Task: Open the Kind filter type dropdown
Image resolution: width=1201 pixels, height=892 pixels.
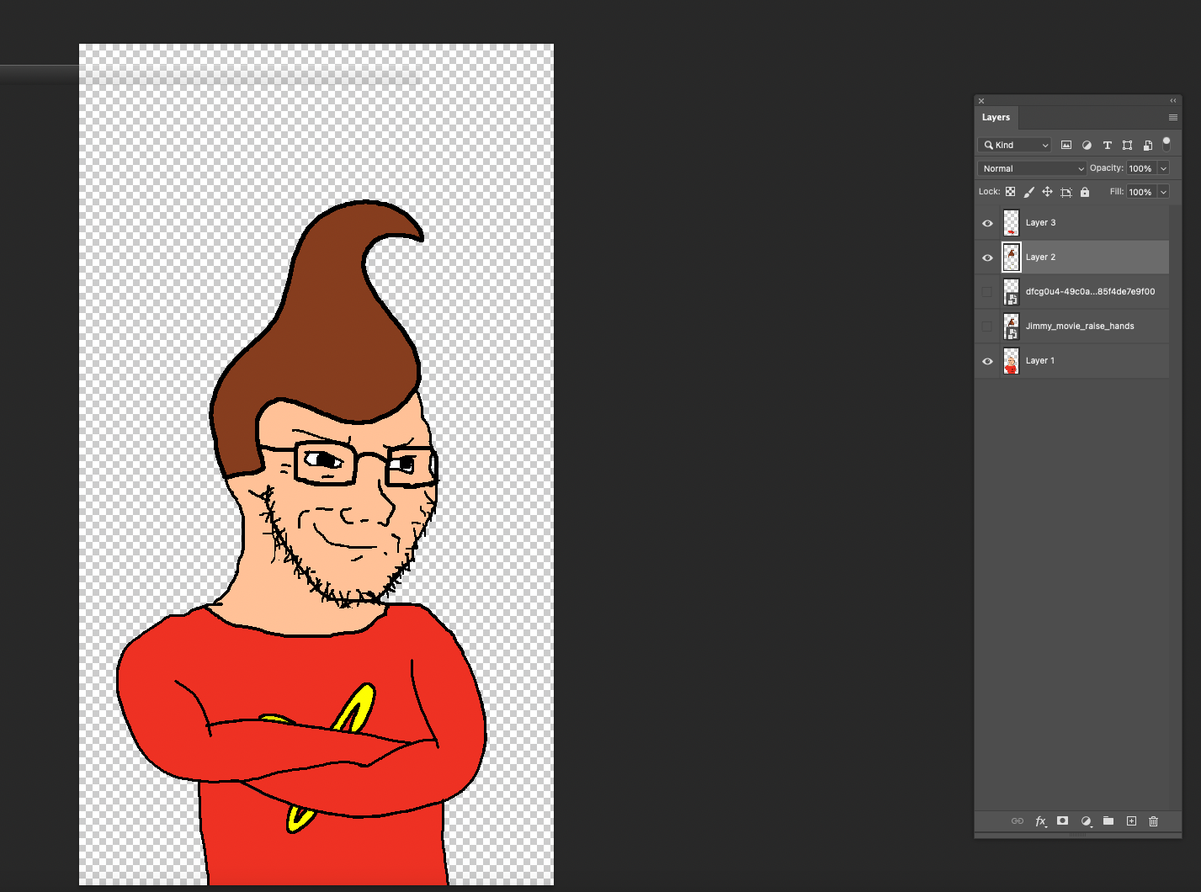Action: (x=1015, y=145)
